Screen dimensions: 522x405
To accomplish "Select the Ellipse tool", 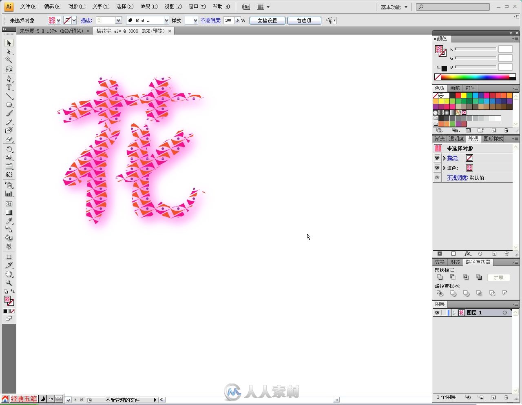I will click(9, 105).
